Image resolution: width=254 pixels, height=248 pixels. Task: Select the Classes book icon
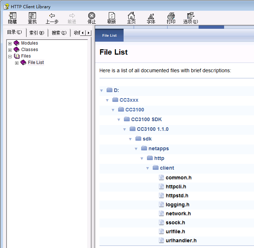(17, 50)
